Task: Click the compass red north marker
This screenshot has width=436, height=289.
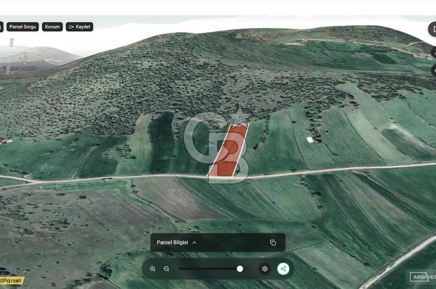Action: point(20,58)
